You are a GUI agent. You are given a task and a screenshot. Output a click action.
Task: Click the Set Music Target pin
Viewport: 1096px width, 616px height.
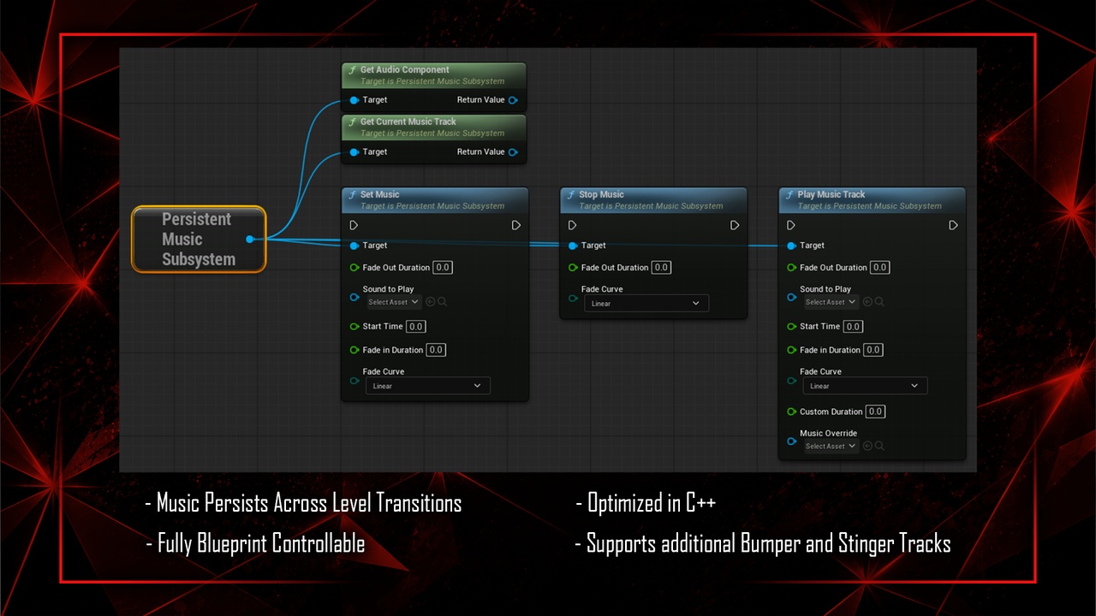(354, 246)
